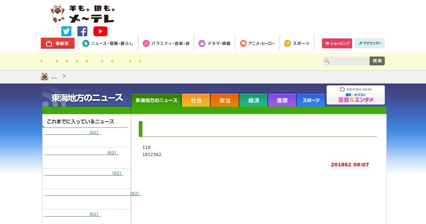Click the これまでに入っているニュース heading

[80, 122]
